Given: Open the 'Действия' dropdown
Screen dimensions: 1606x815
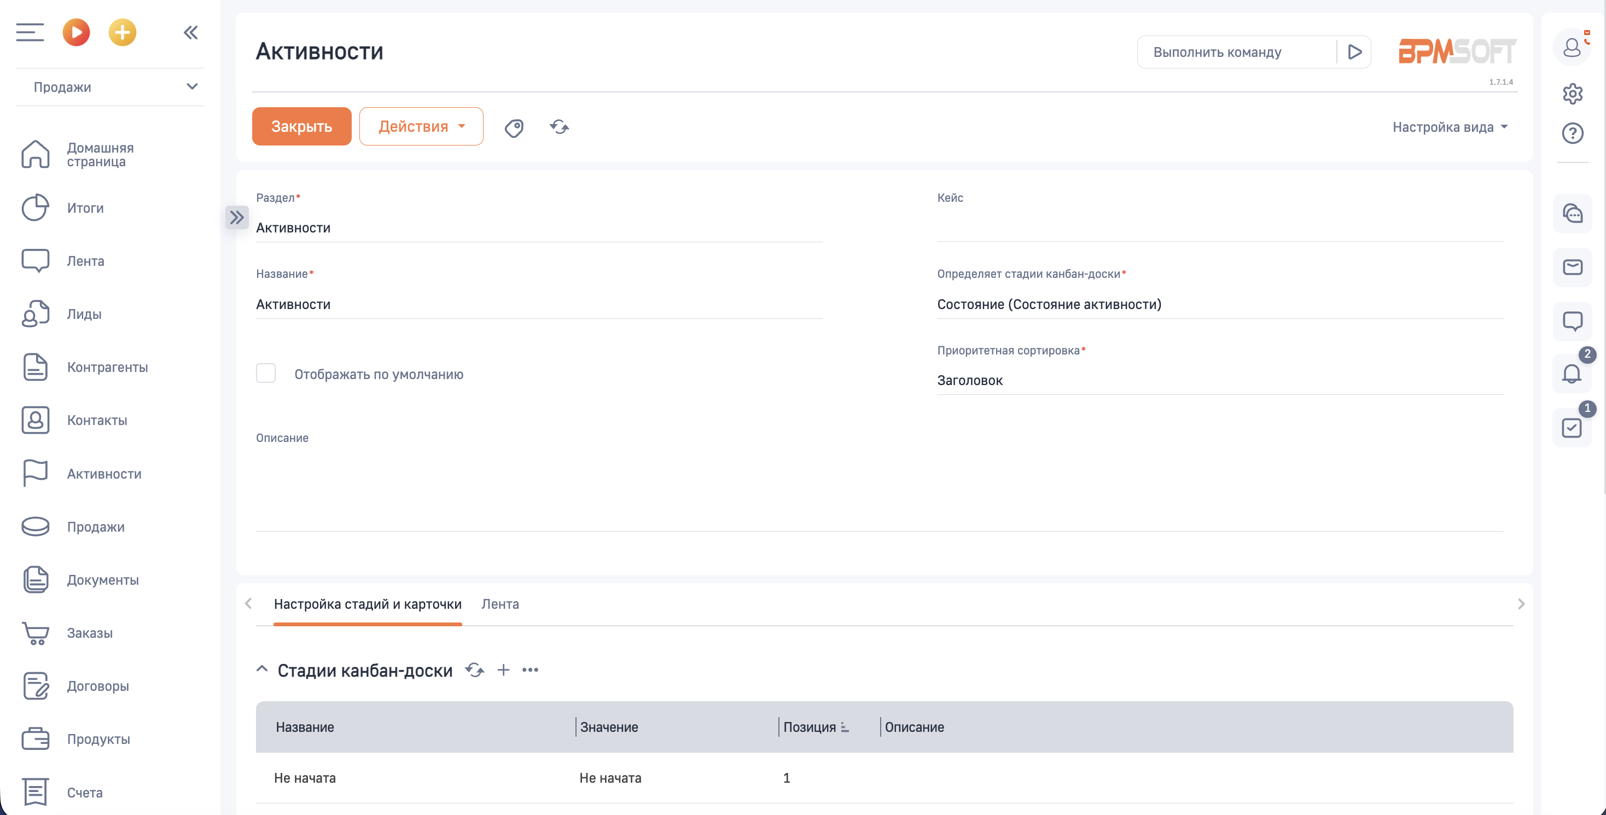Looking at the screenshot, I should (x=421, y=126).
